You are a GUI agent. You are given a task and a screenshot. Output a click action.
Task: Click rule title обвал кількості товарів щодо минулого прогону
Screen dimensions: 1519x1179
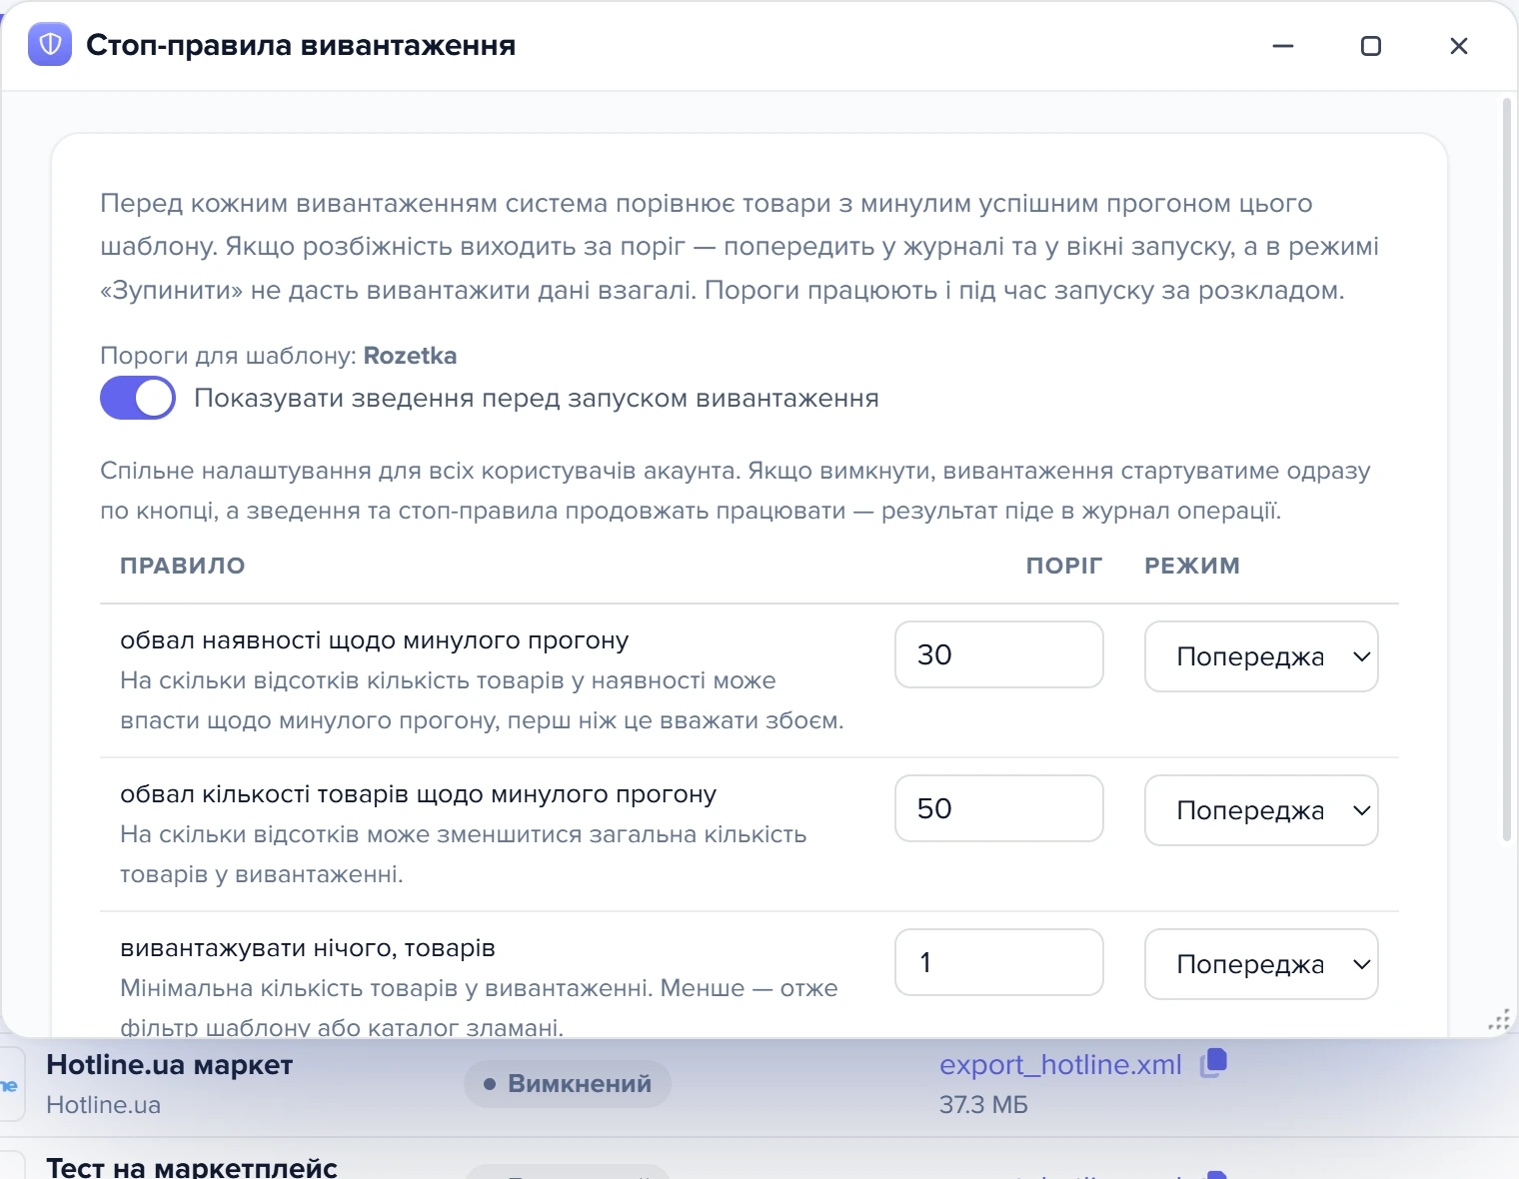click(x=419, y=794)
